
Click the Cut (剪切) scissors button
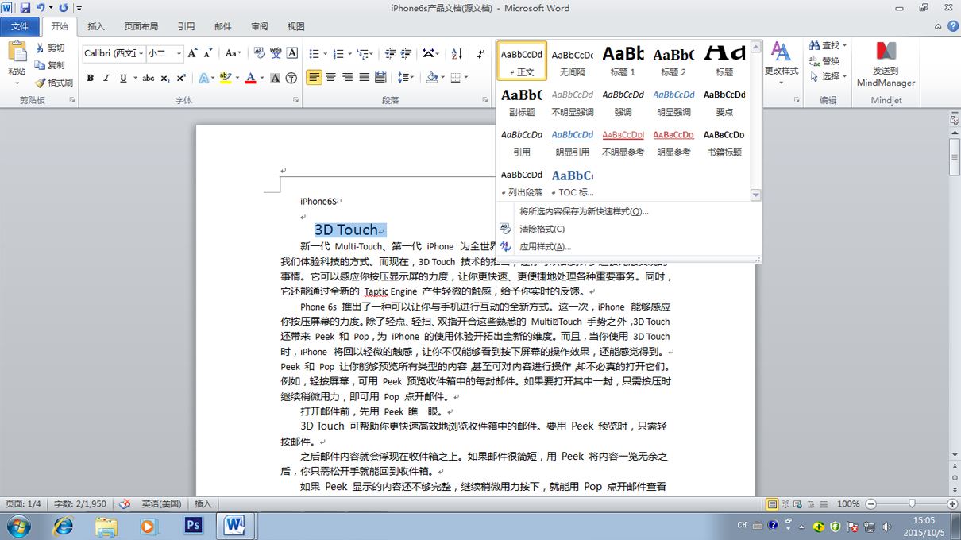point(51,48)
